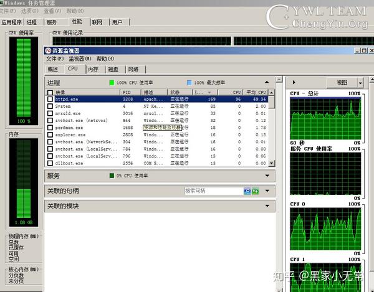Open 应用程序 tab in Task Manager

pyautogui.click(x=11, y=22)
